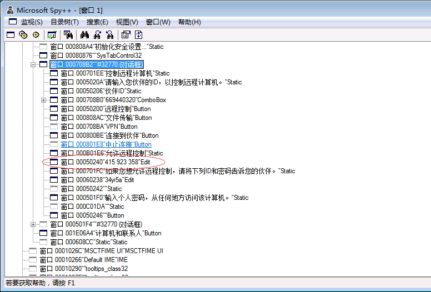The image size is (431, 292).
Task: Select the 000501F4 #32770 (对话框) row
Action: [96, 224]
